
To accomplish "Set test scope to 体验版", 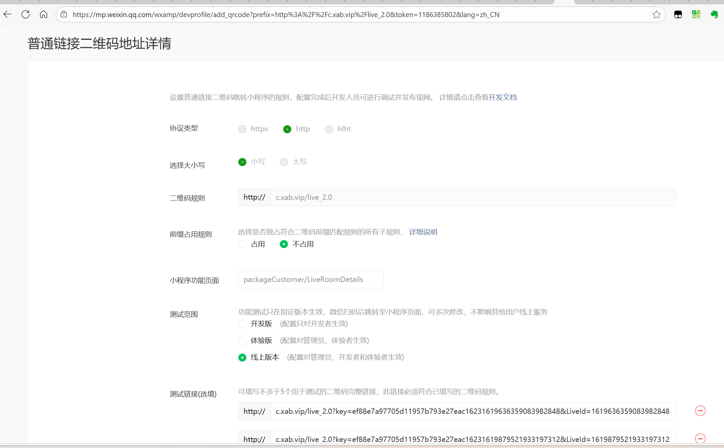I will tap(242, 341).
